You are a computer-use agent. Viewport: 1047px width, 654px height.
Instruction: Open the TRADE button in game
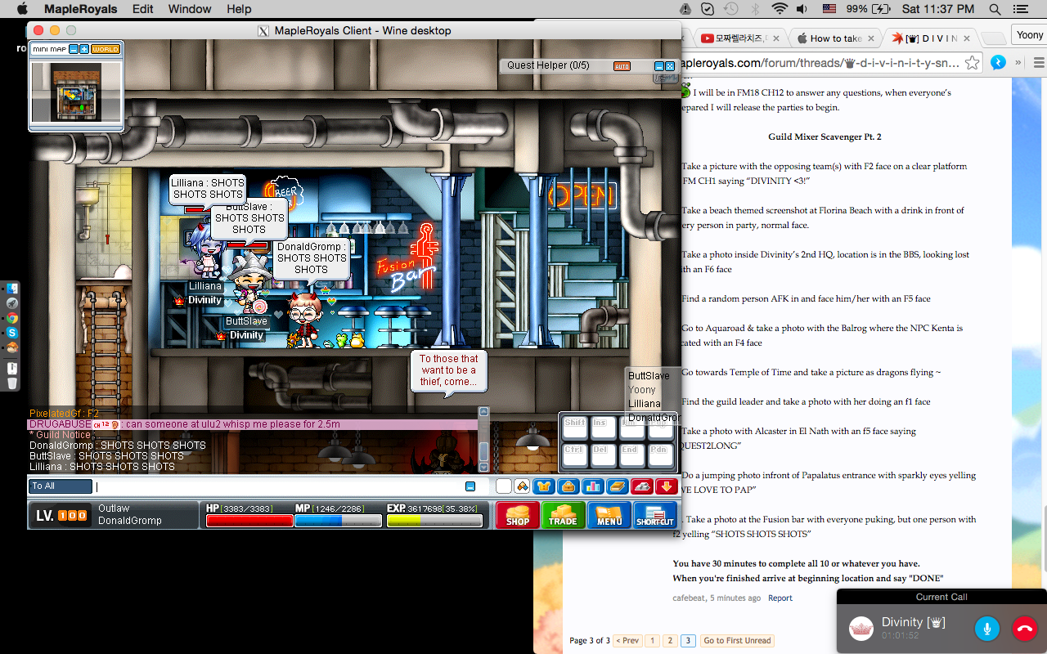coord(563,515)
